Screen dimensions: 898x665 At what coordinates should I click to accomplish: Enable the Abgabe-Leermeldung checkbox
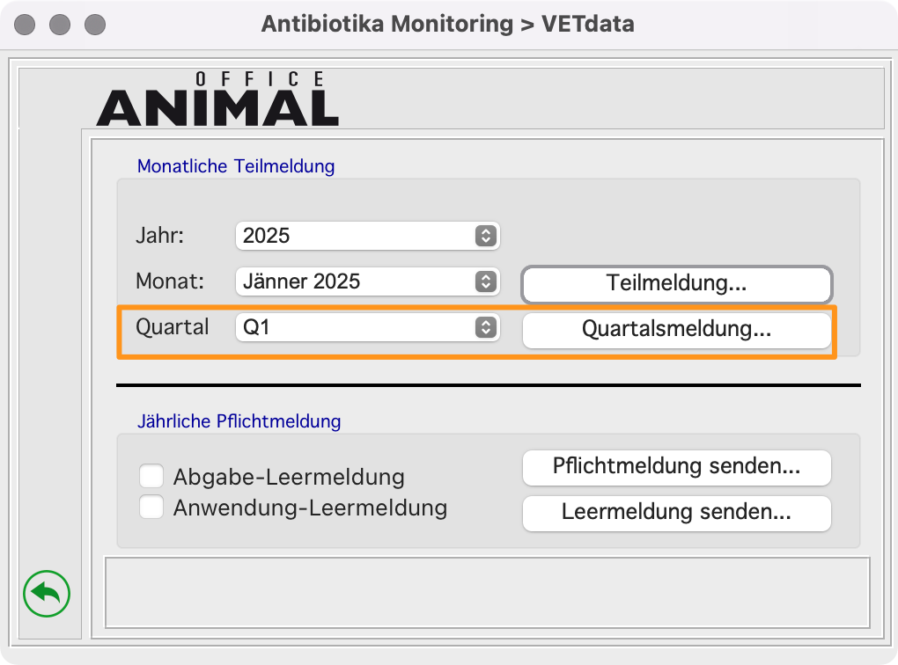coord(151,475)
